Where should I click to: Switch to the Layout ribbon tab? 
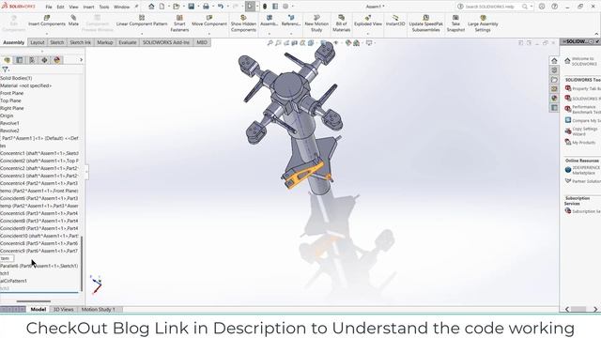(x=38, y=42)
